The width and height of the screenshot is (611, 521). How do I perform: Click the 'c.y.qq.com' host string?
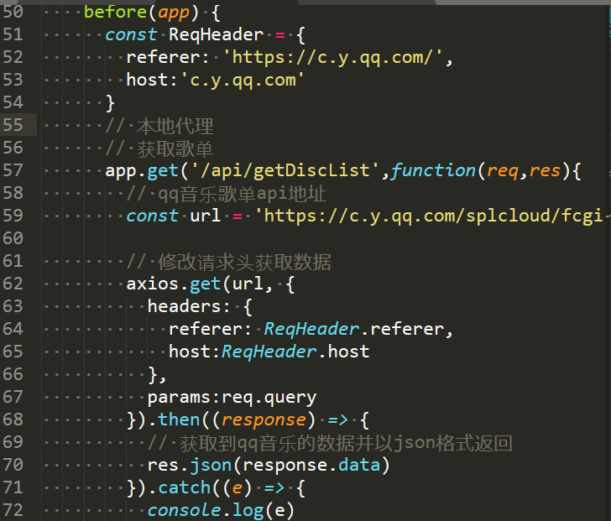pyautogui.click(x=243, y=81)
